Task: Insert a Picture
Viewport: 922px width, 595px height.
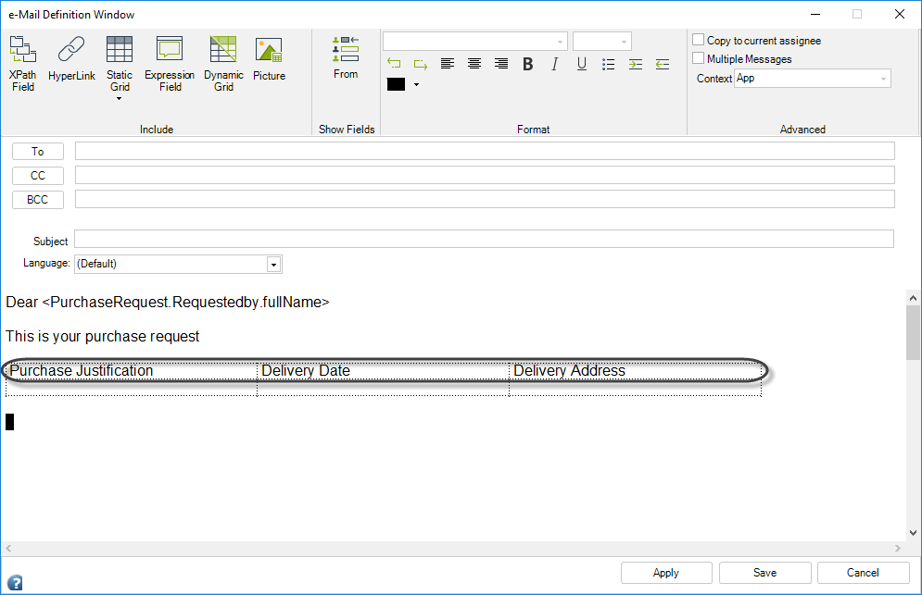Action: [269, 58]
